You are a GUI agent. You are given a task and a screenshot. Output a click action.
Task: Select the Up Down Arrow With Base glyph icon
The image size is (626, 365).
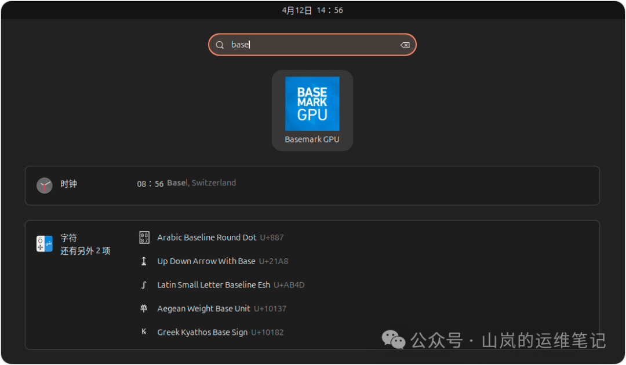[144, 261]
